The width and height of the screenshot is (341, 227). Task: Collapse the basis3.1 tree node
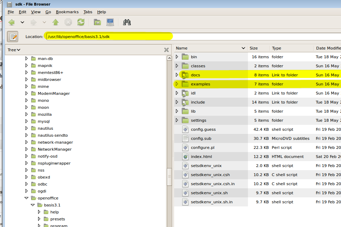pos(33,205)
